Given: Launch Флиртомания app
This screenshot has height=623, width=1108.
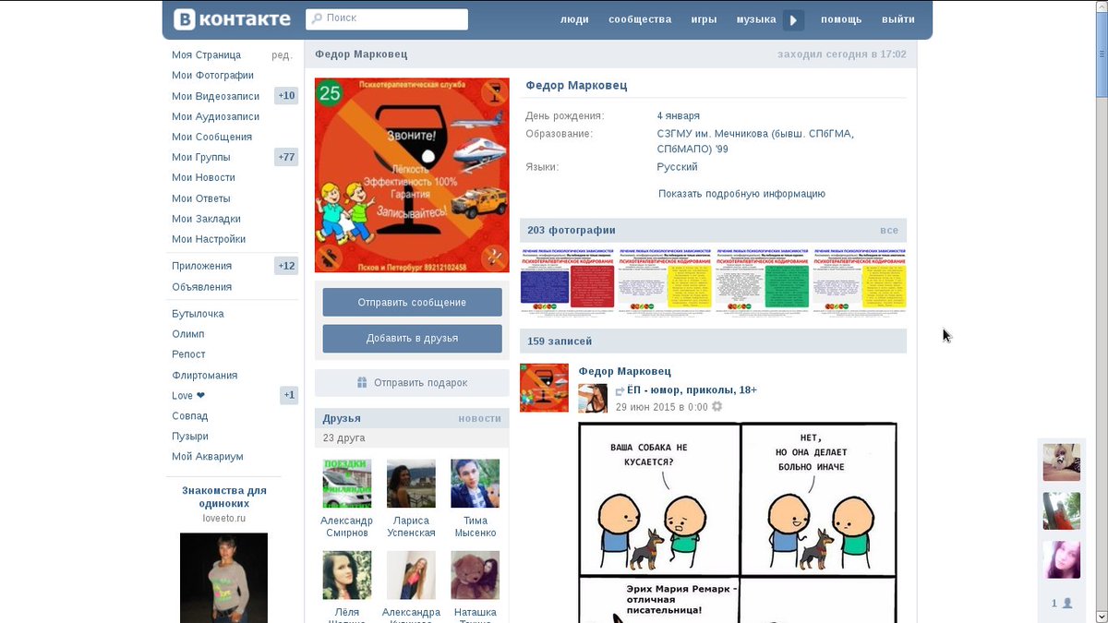Looking at the screenshot, I should click(x=204, y=376).
